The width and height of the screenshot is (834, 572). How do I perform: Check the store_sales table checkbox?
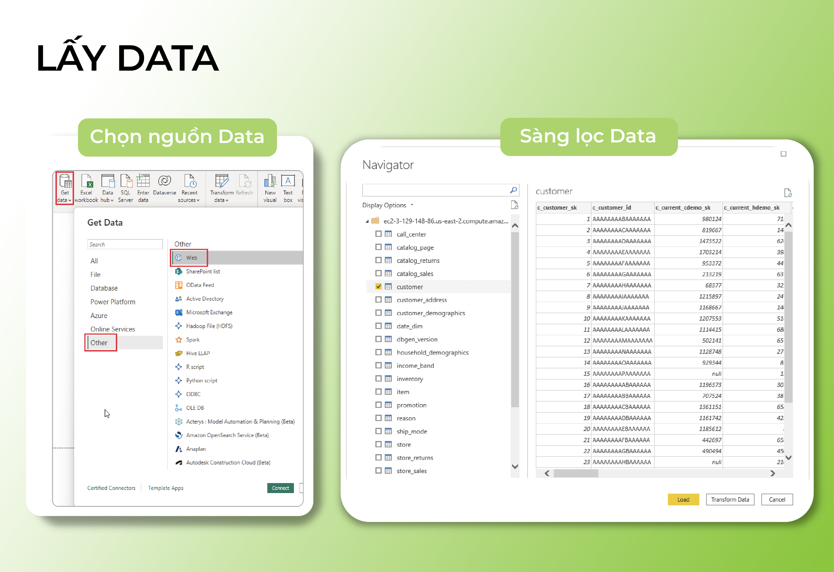[x=378, y=470]
